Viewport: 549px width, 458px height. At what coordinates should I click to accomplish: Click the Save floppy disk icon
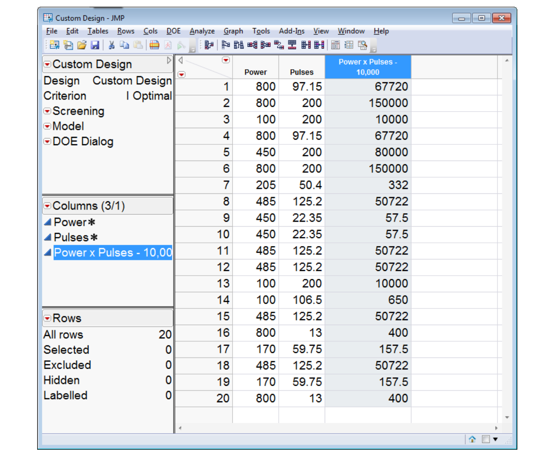coord(95,45)
